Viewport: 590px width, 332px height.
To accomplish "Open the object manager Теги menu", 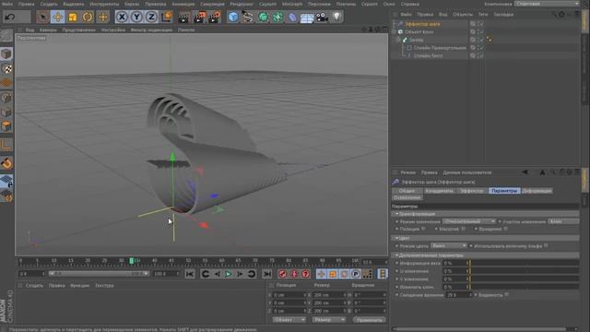I will click(483, 15).
